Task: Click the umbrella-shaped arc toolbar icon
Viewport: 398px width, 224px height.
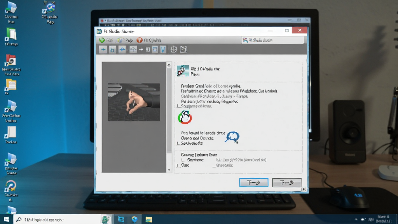Action: (133, 49)
